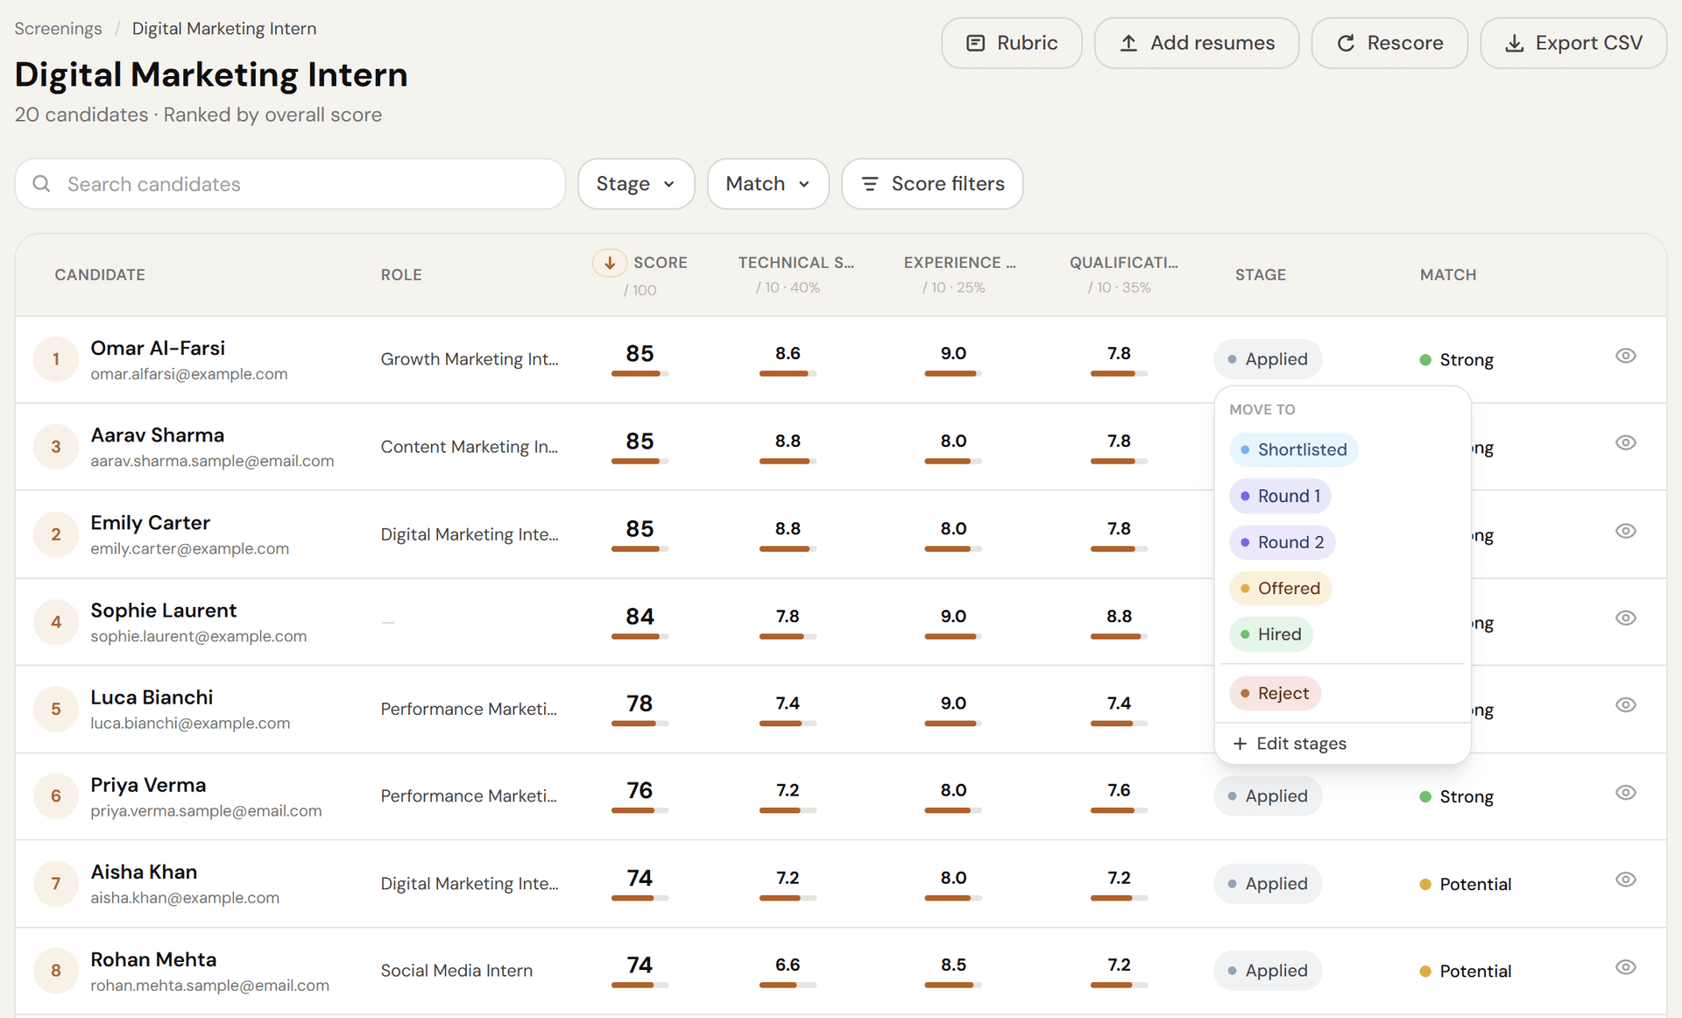Click Growth Marketing Int... role cell
This screenshot has width=1682, height=1018.
[469, 359]
